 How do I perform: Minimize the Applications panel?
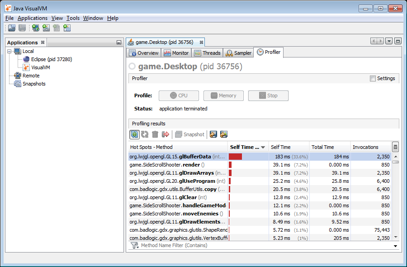119,43
